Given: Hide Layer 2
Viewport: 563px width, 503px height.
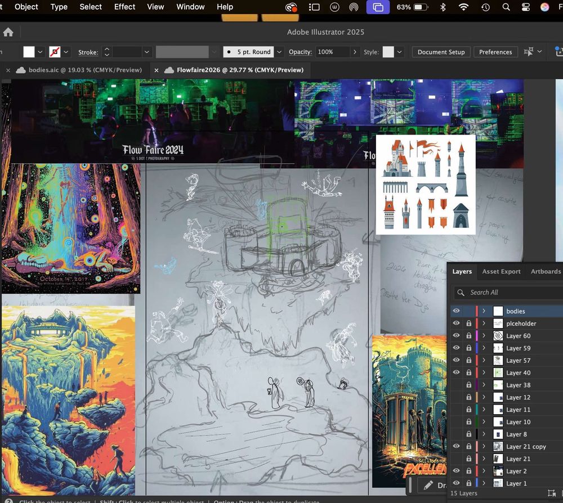Looking at the screenshot, I should [456, 471].
